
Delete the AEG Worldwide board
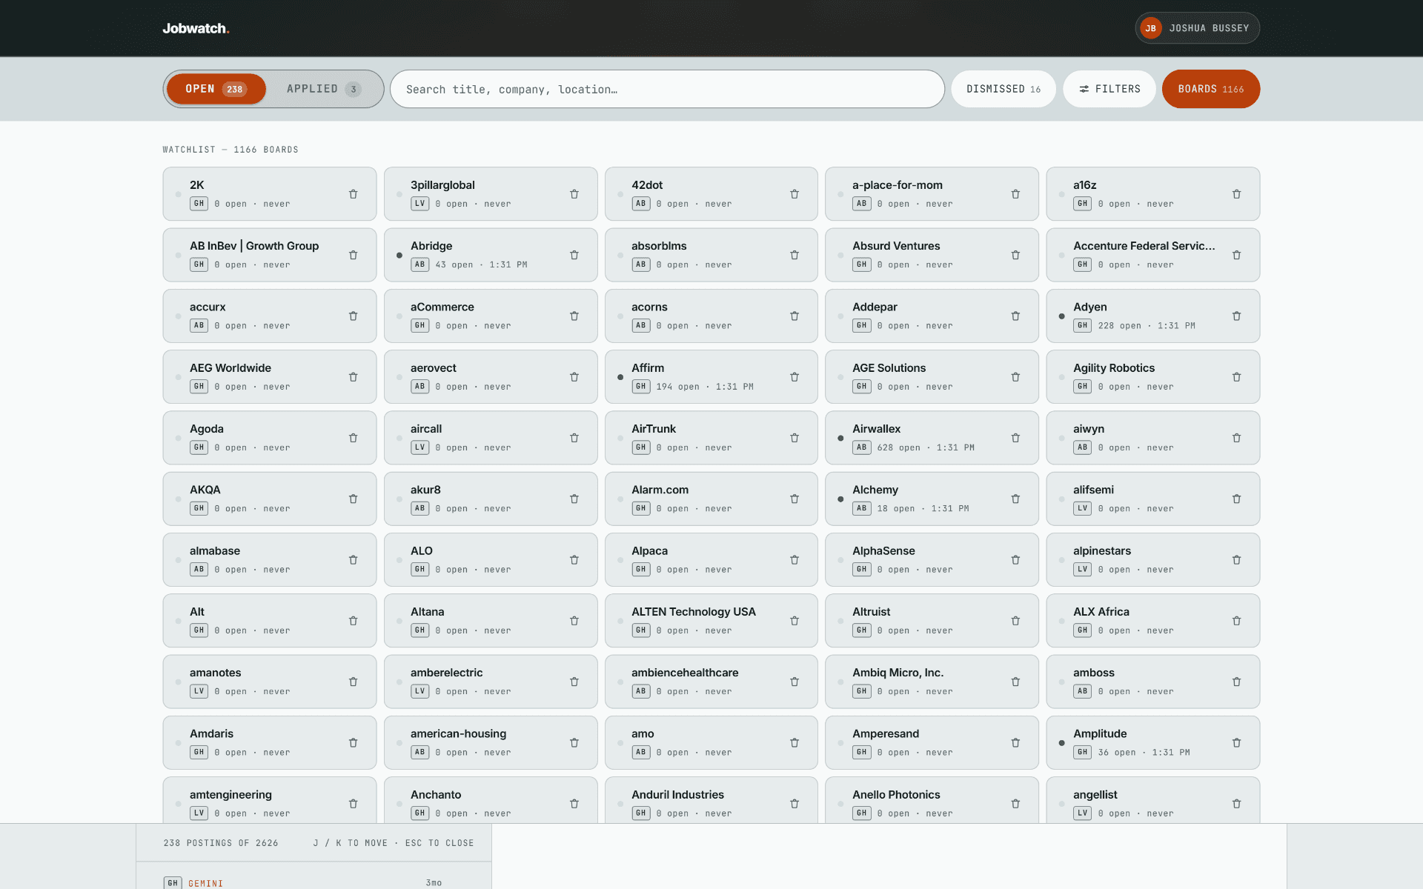pyautogui.click(x=353, y=377)
